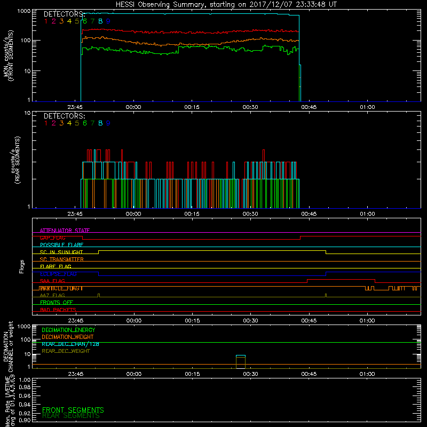Screen dimensions: 427x427
Task: Click 01:00 time tick under rear segments plot
Action: 367,214
